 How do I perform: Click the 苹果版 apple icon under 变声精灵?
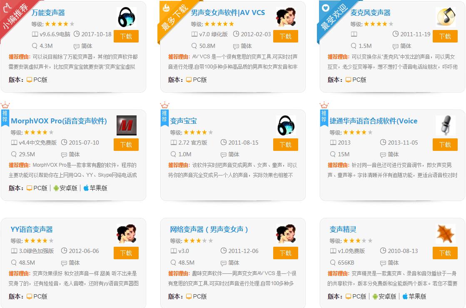tap(405, 296)
